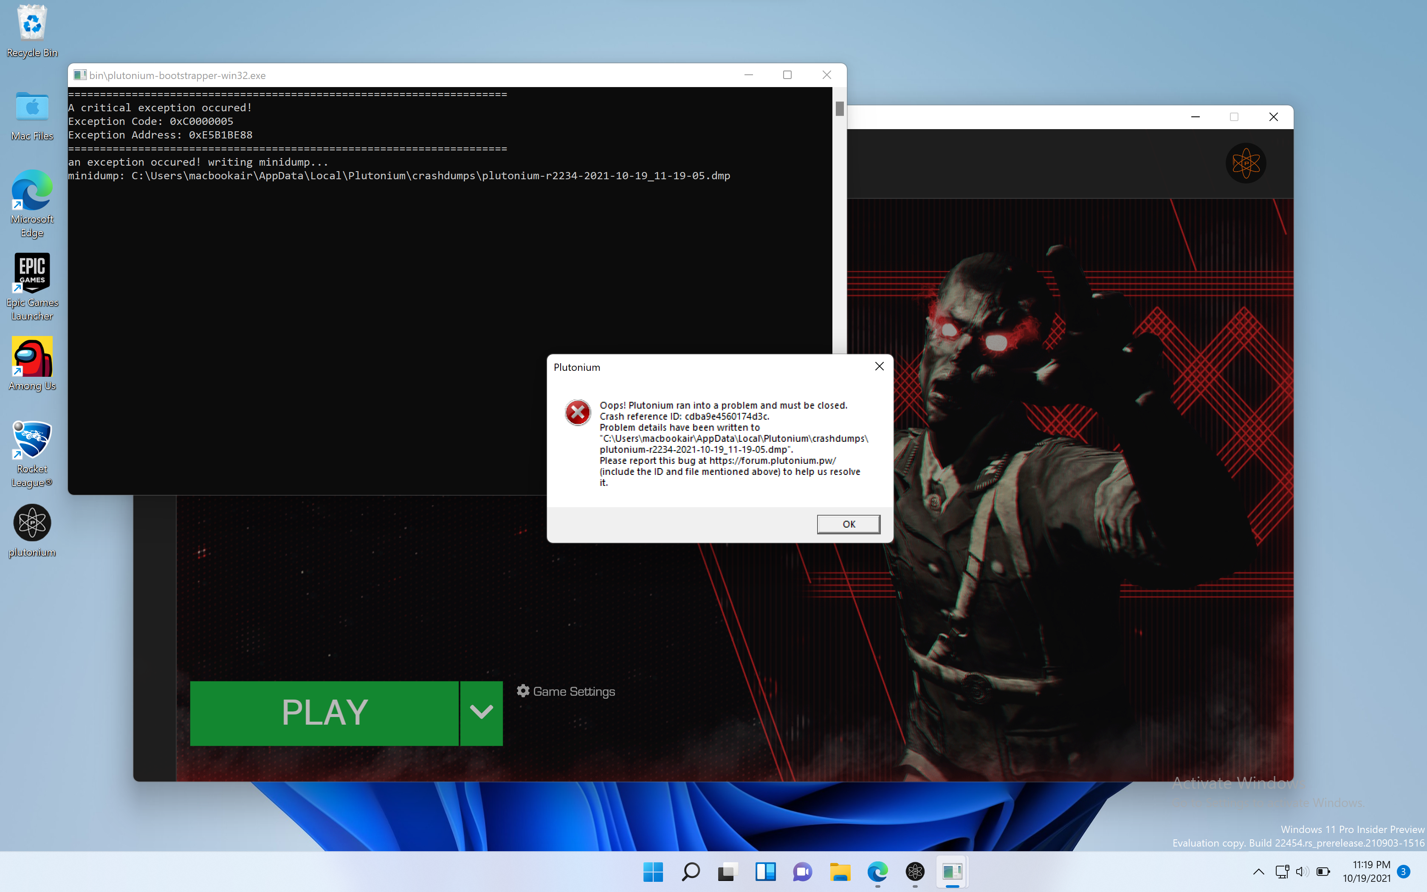Open Epic Games Launcher desktop icon
This screenshot has height=892, width=1427.
[32, 274]
